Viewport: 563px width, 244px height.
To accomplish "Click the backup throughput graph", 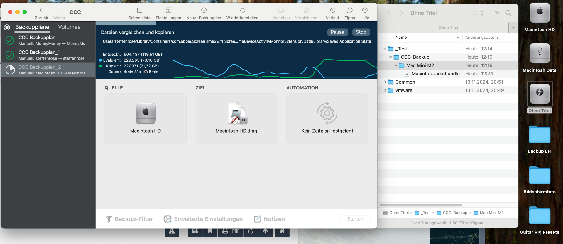I will [275, 69].
